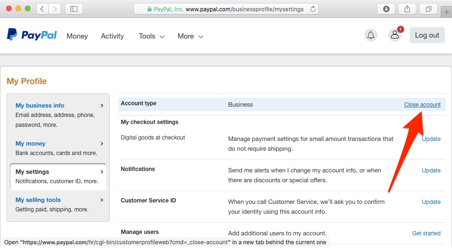
Task: Expand chevron next to My money
Action: (102, 144)
